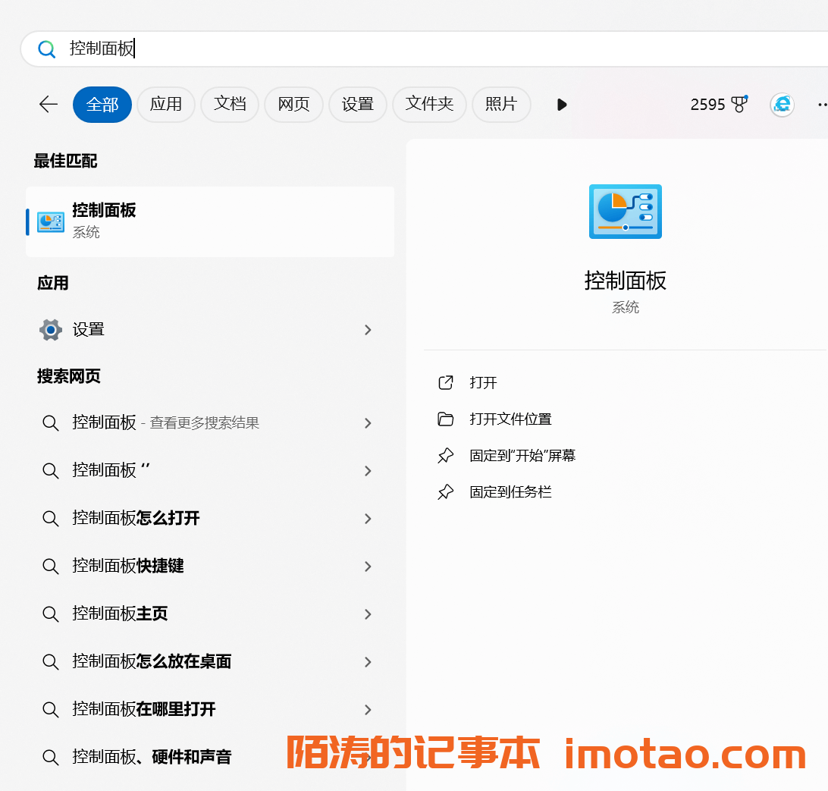Click the back arrow in search panel
The width and height of the screenshot is (828, 791).
tap(49, 105)
